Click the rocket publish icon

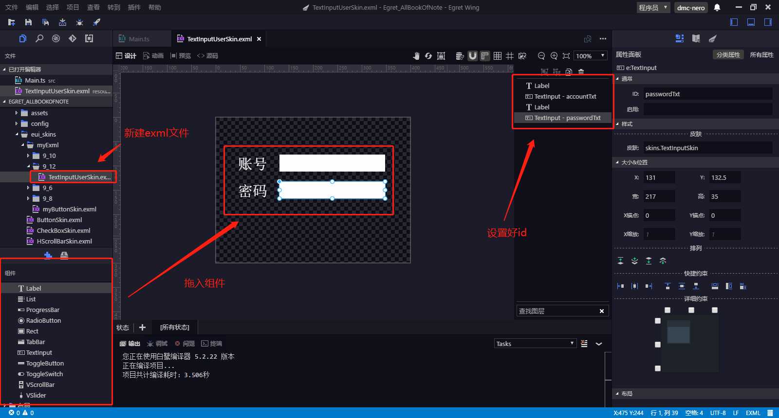[96, 22]
